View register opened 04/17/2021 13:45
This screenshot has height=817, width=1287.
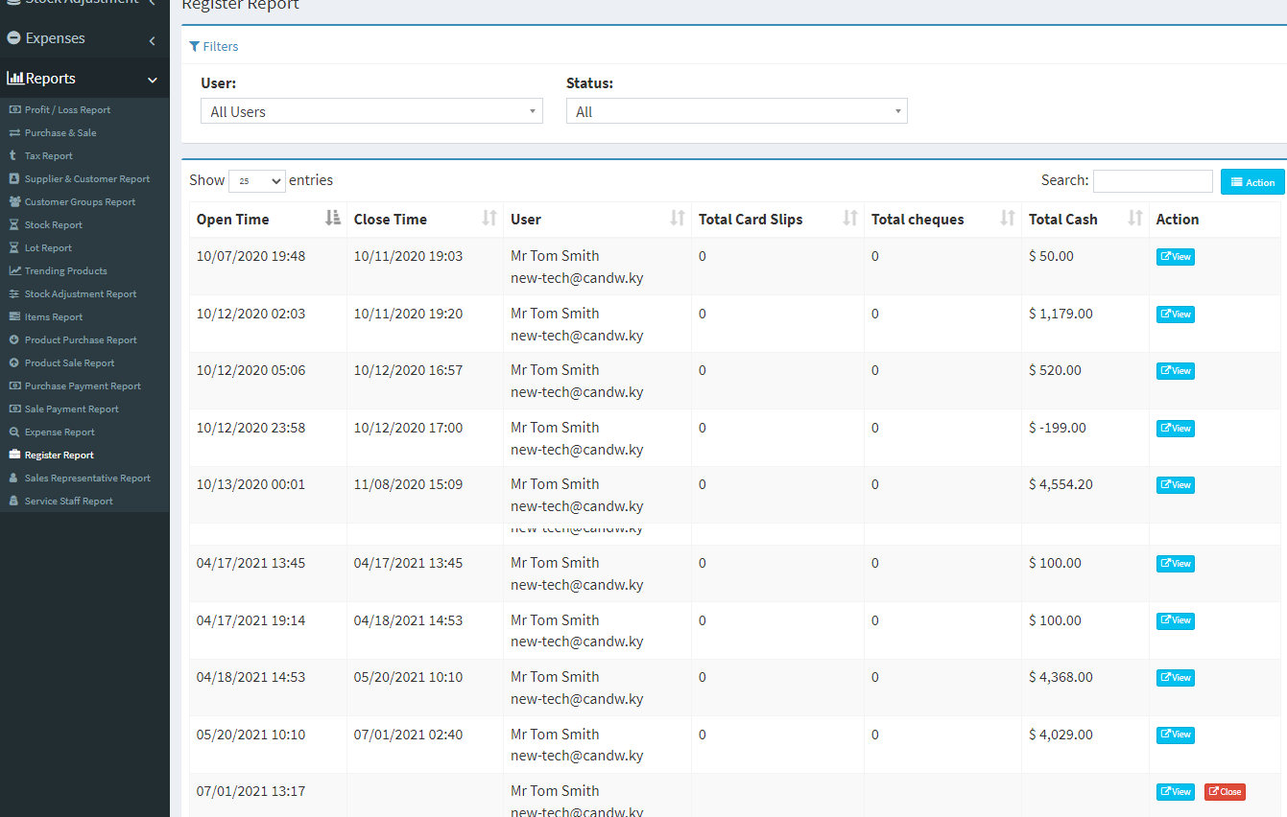1176,563
